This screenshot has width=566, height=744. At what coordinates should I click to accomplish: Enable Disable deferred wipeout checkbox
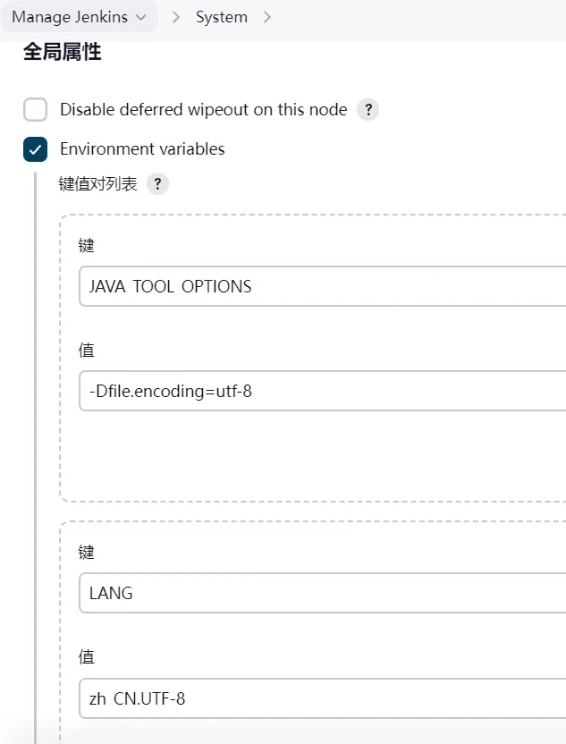tap(35, 110)
